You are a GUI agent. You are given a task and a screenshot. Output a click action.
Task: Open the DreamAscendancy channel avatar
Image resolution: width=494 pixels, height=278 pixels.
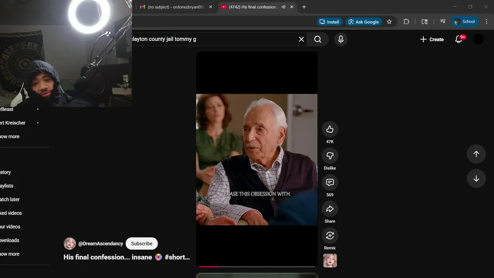pos(70,244)
